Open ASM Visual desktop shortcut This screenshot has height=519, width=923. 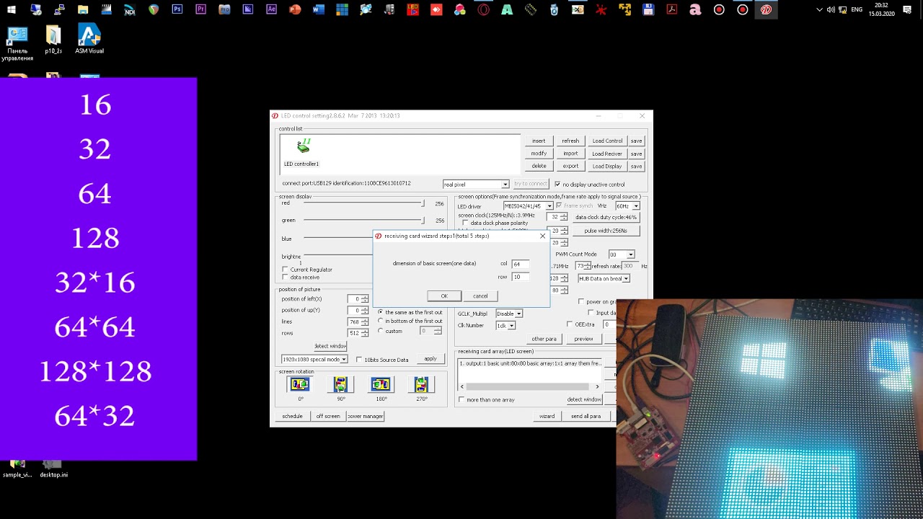89,39
